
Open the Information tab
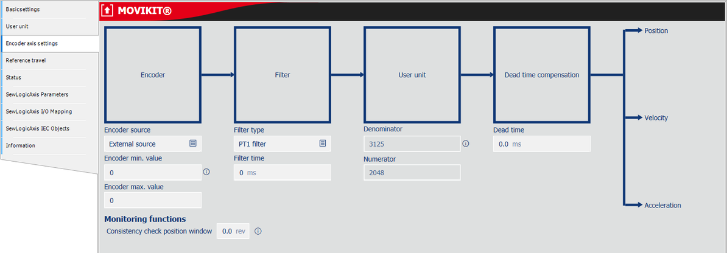pyautogui.click(x=49, y=145)
